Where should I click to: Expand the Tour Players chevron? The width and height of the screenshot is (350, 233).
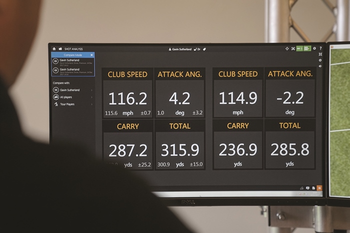[x=91, y=104]
